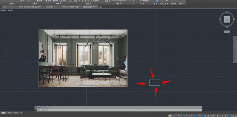This screenshot has width=237, height=117.
Task: Click the isolate objects status icon
Action: [x=226, y=116]
